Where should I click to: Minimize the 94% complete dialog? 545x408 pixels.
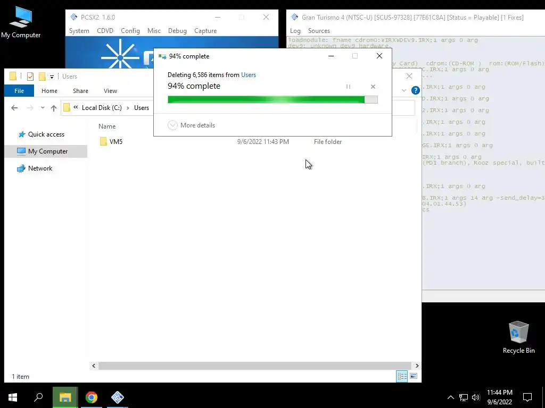[x=331, y=56]
